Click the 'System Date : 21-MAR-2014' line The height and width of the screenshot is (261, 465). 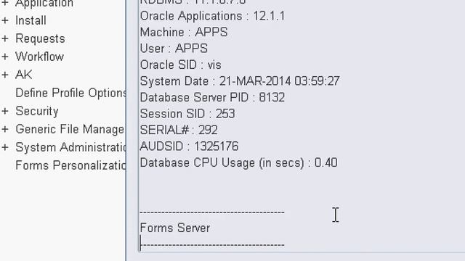(240, 81)
